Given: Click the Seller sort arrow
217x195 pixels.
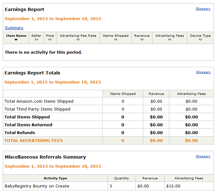Looking at the screenshot, I should pyautogui.click(x=36, y=40).
